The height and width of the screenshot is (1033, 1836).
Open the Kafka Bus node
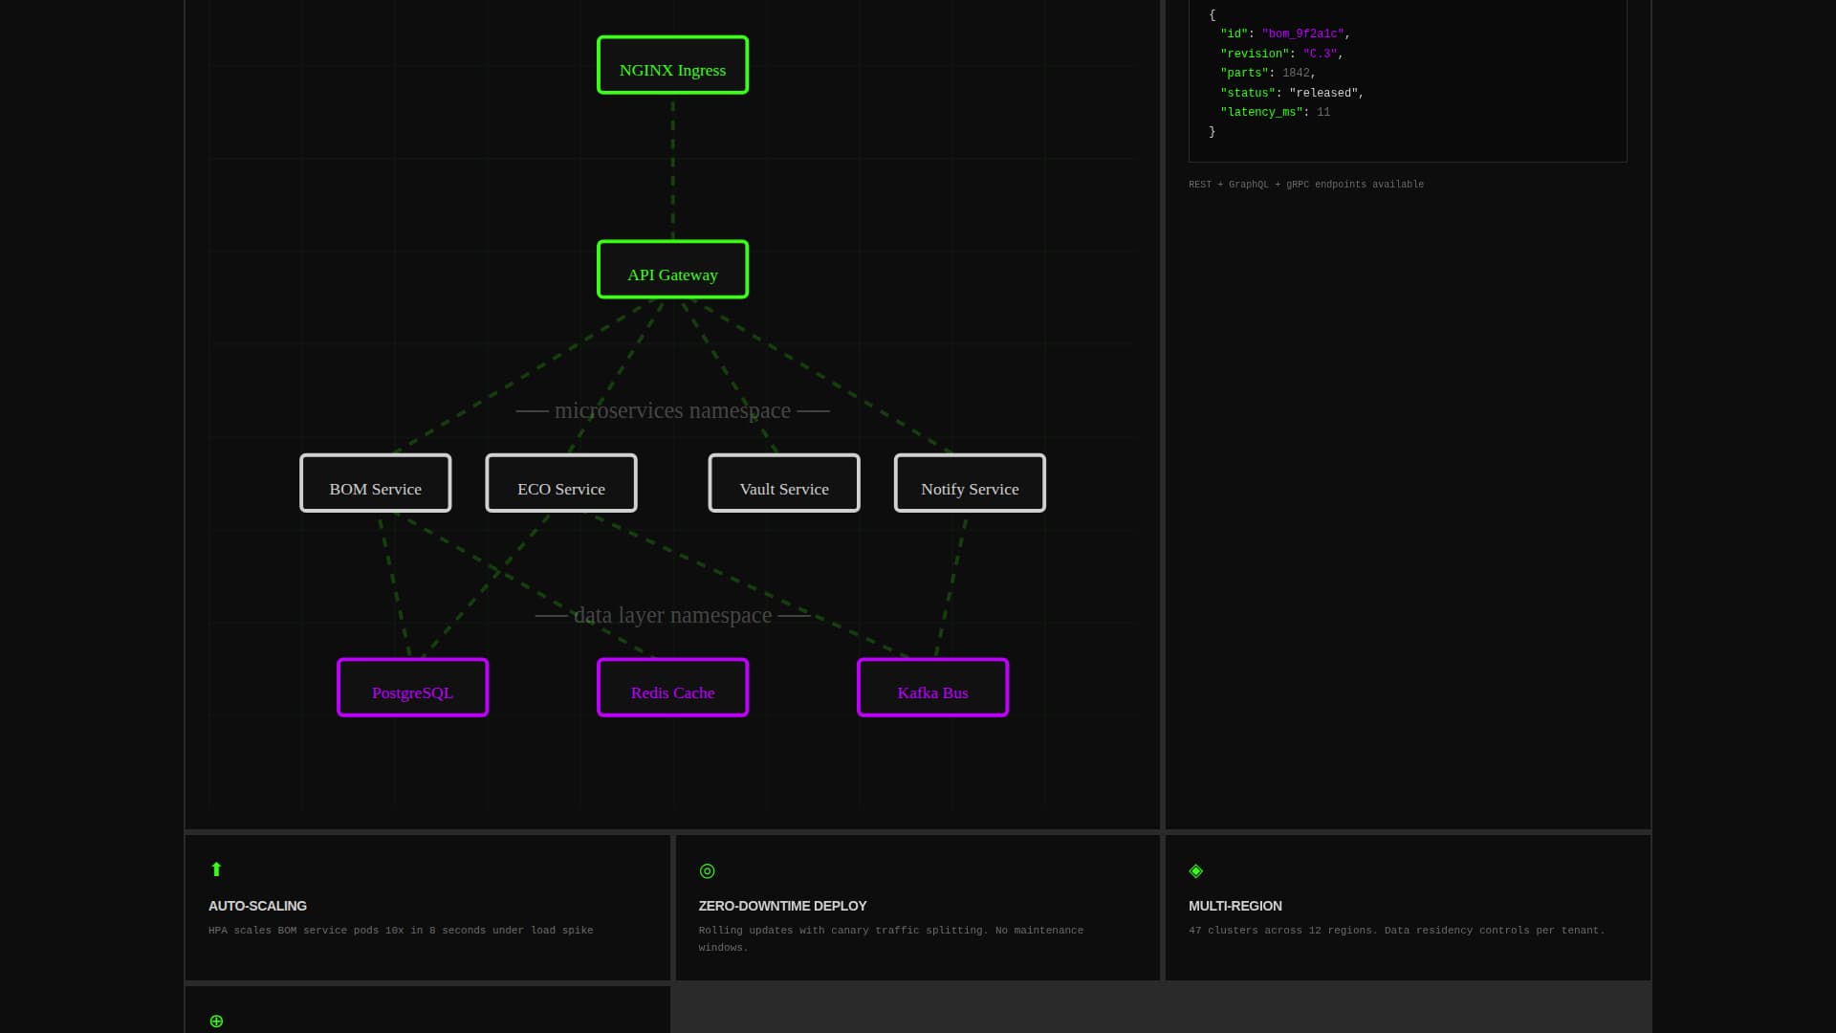click(932, 687)
